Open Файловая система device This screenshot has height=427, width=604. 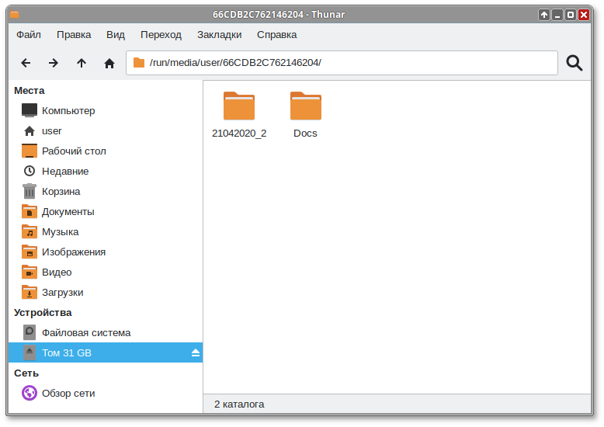point(85,333)
